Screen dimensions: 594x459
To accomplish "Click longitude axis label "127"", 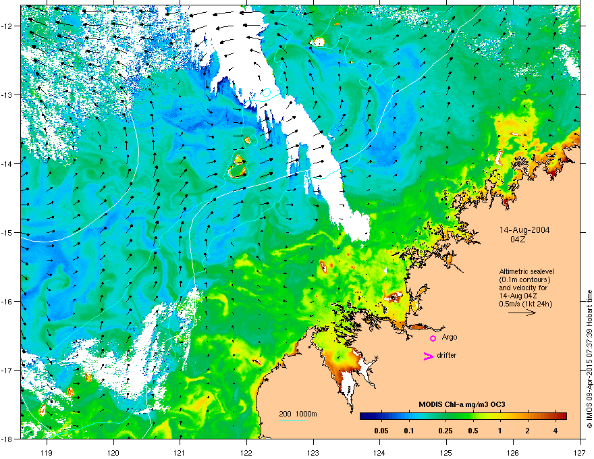I will pos(580,452).
